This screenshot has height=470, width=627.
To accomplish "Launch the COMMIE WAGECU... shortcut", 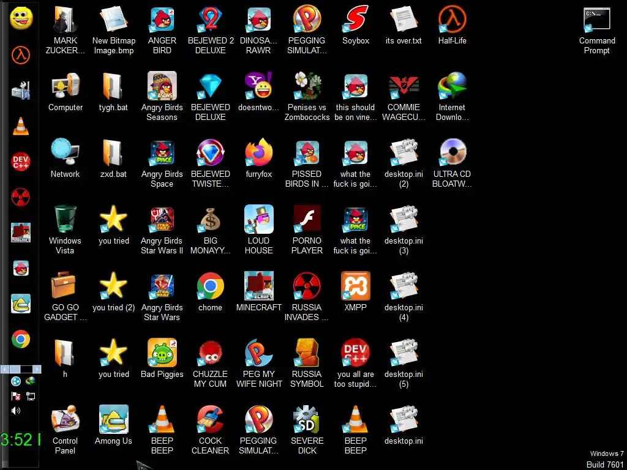I will click(x=404, y=97).
